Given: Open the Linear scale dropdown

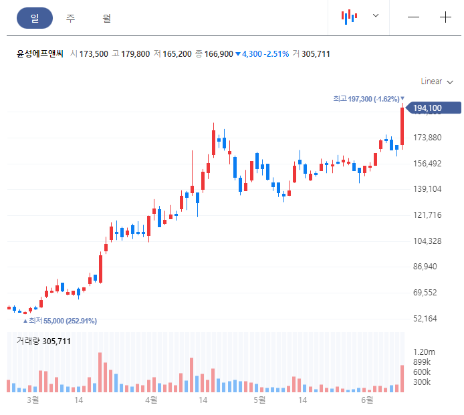Looking at the screenshot, I should pyautogui.click(x=437, y=82).
